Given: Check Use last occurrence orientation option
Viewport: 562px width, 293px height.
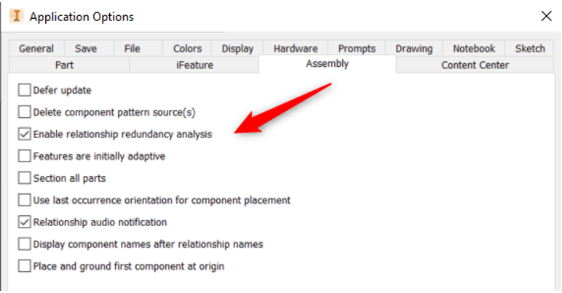Looking at the screenshot, I should (24, 200).
